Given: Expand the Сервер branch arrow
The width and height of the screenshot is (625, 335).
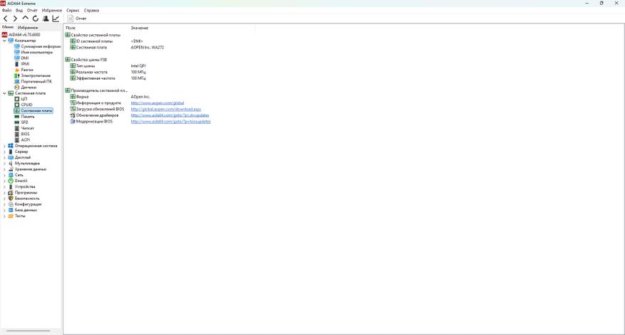Looking at the screenshot, I should tap(4, 151).
